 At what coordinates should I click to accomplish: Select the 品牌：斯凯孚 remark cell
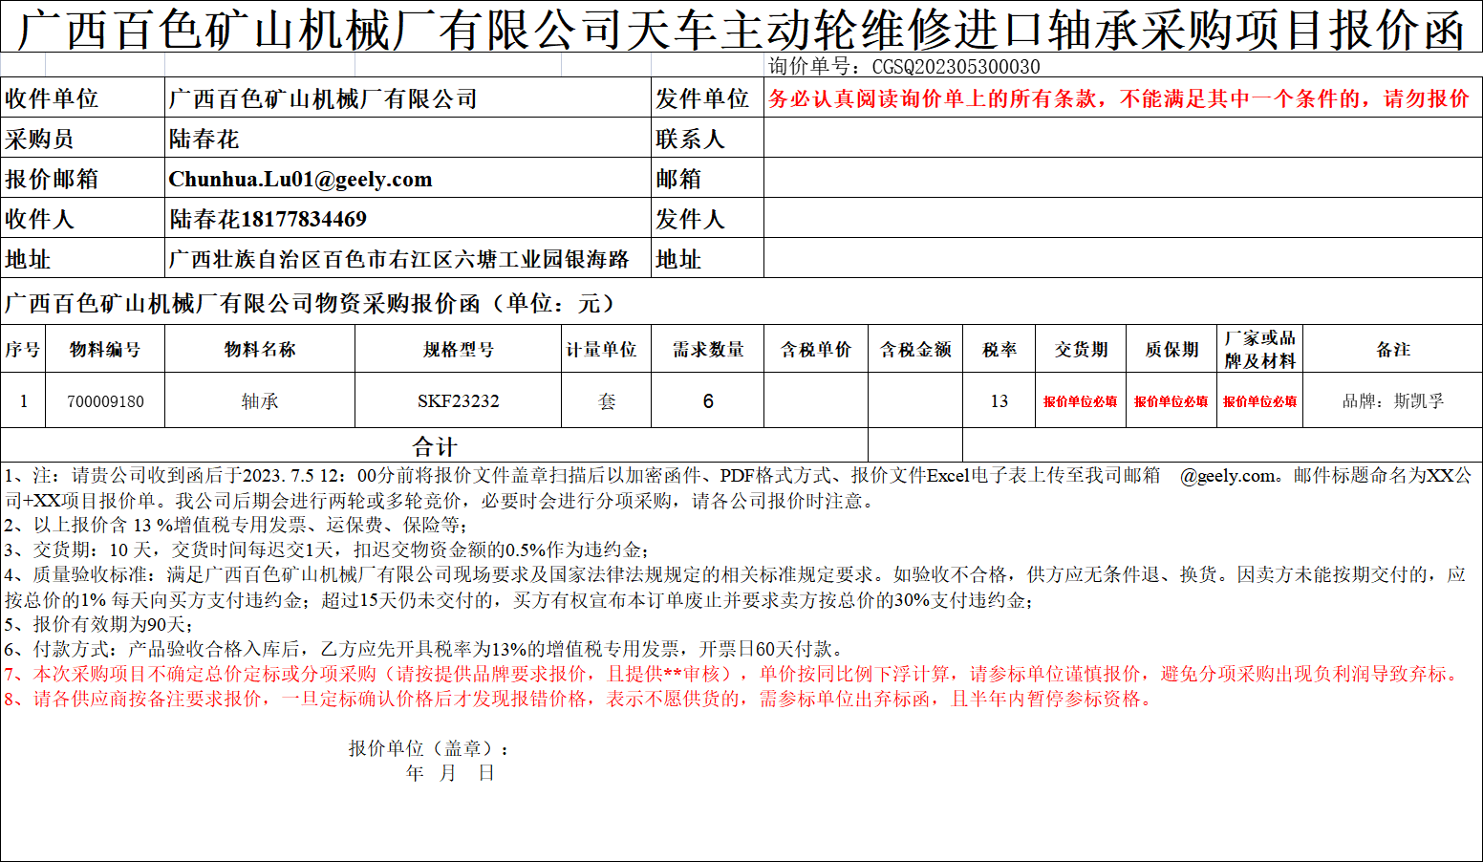click(1393, 400)
